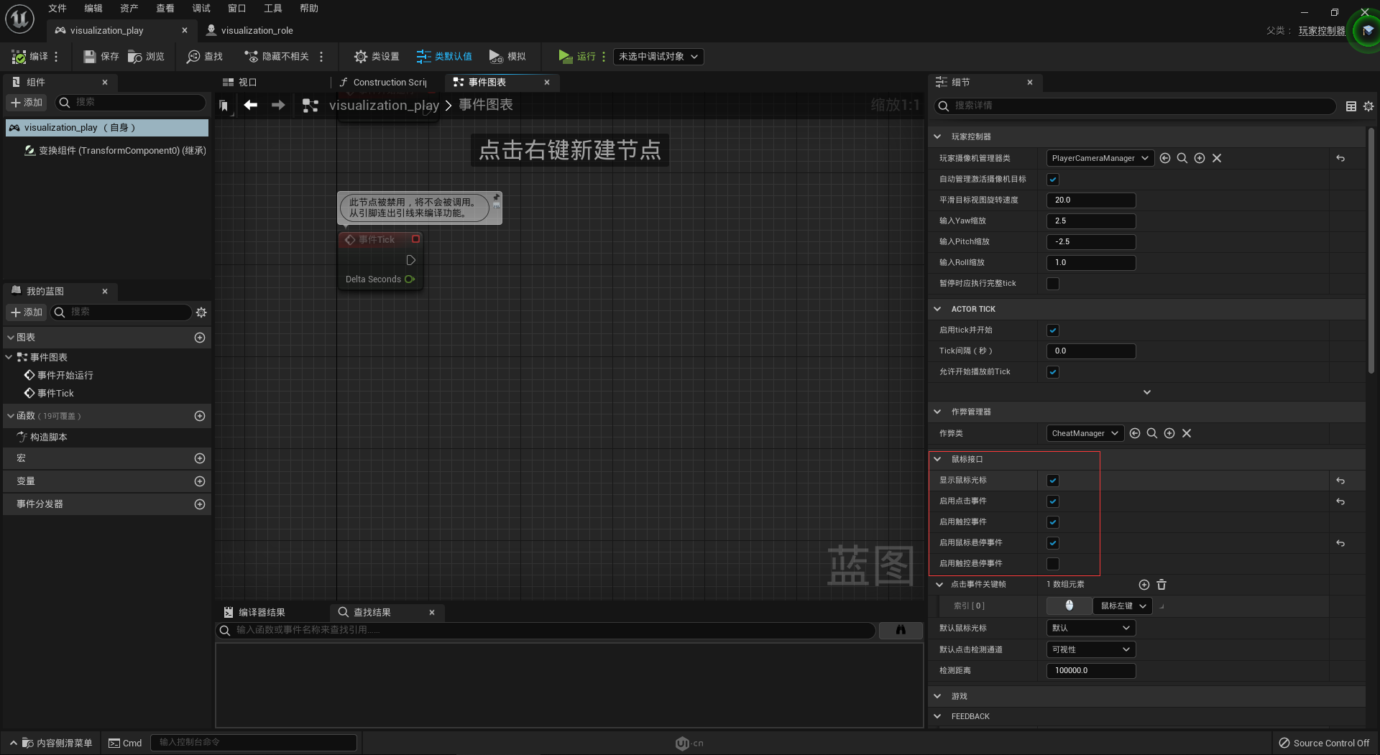This screenshot has width=1380, height=755.
Task: Open the 鼠标左键 key dropdown
Action: pos(1122,606)
